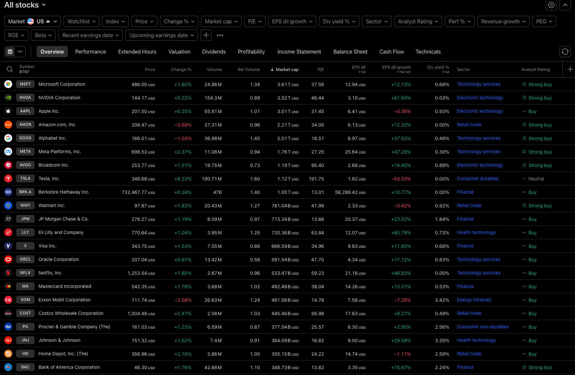Image resolution: width=575 pixels, height=375 pixels.
Task: Open the MSFT ticker symbol
Action: tap(25, 84)
